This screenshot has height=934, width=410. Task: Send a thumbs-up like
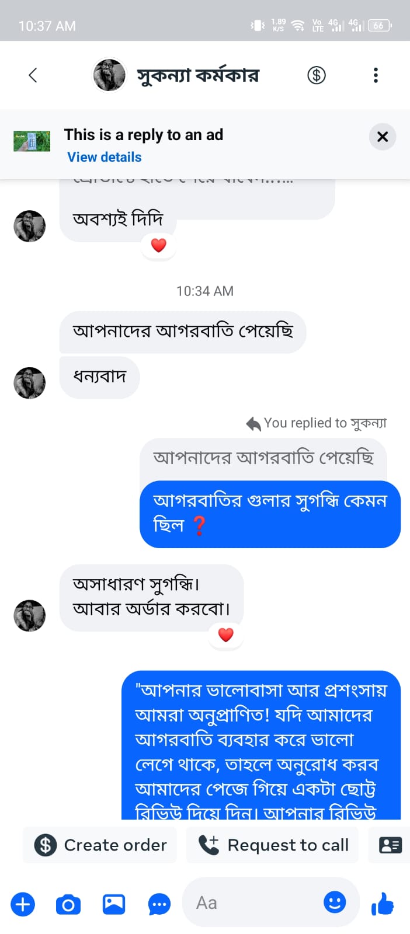383,904
